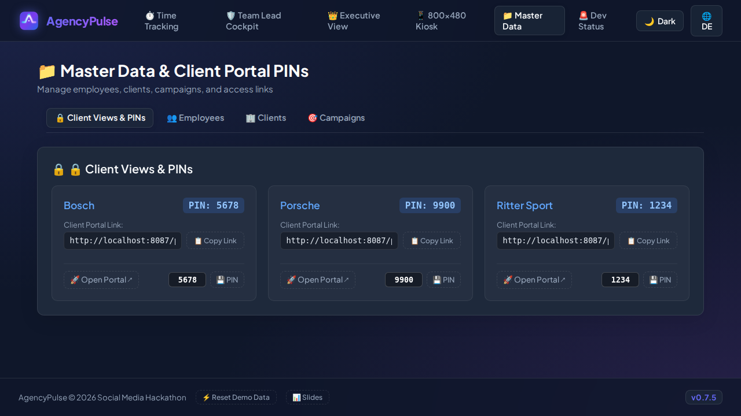Click the Master Data & Client Portal PINs heading

173,71
